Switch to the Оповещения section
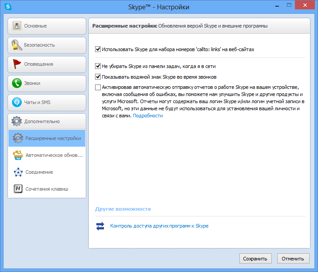The width and height of the screenshot is (318, 272). pyautogui.click(x=47, y=64)
